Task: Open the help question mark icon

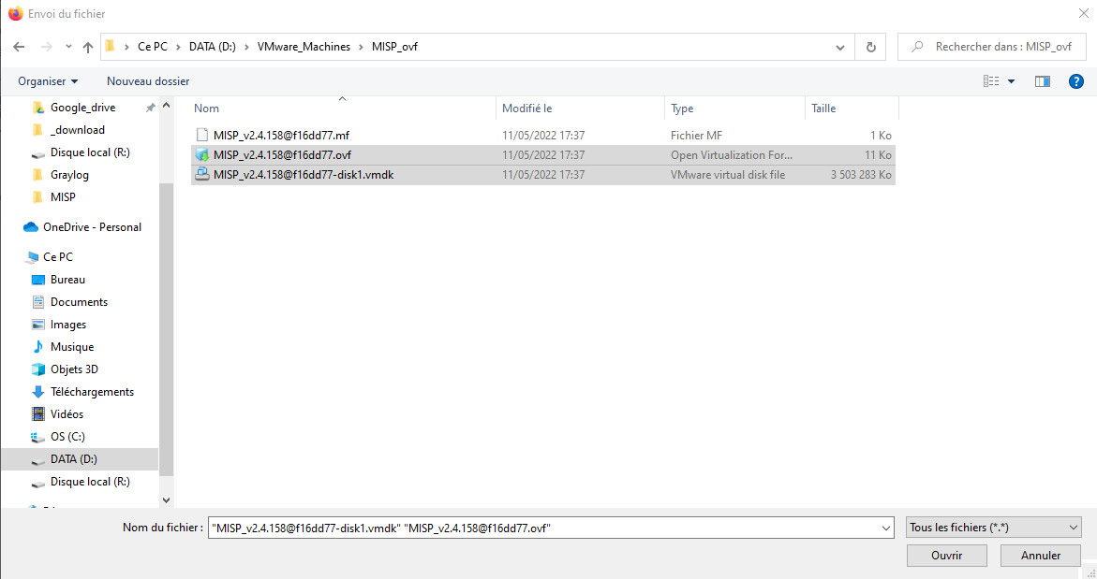Action: click(x=1076, y=81)
